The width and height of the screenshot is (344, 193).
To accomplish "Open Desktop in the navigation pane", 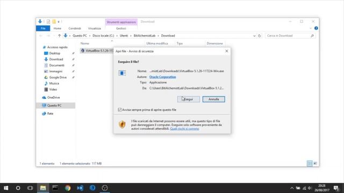I will 55,53.
